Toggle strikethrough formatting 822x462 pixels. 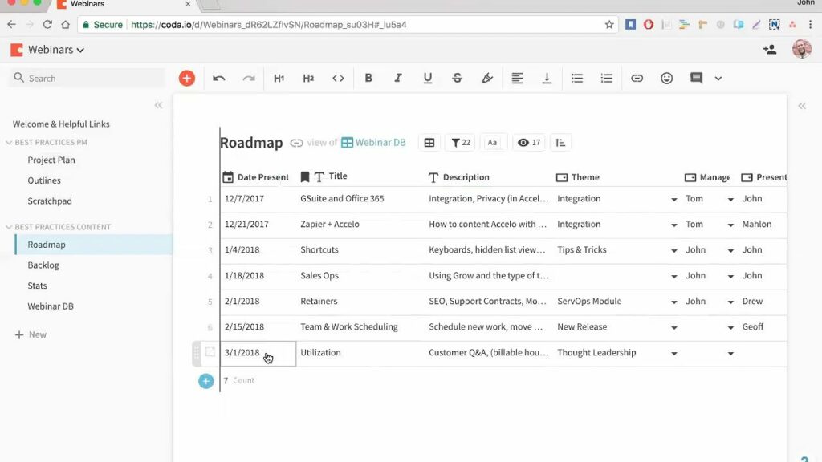(x=457, y=78)
